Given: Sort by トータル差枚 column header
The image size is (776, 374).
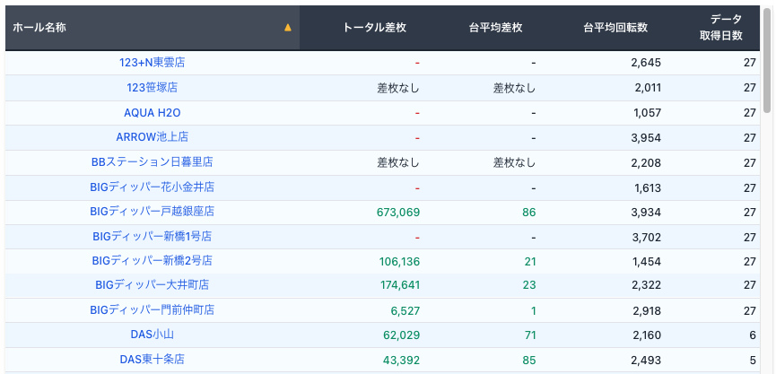Looking at the screenshot, I should tap(375, 28).
